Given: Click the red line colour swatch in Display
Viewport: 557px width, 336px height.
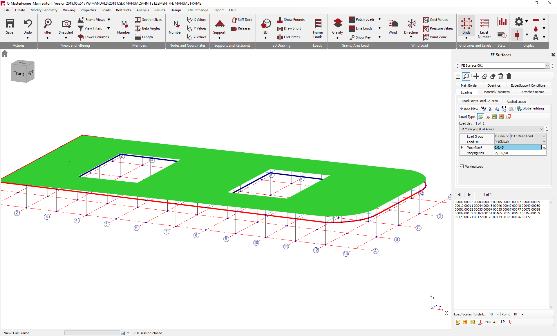Looking at the screenshot, I should tap(536, 20).
